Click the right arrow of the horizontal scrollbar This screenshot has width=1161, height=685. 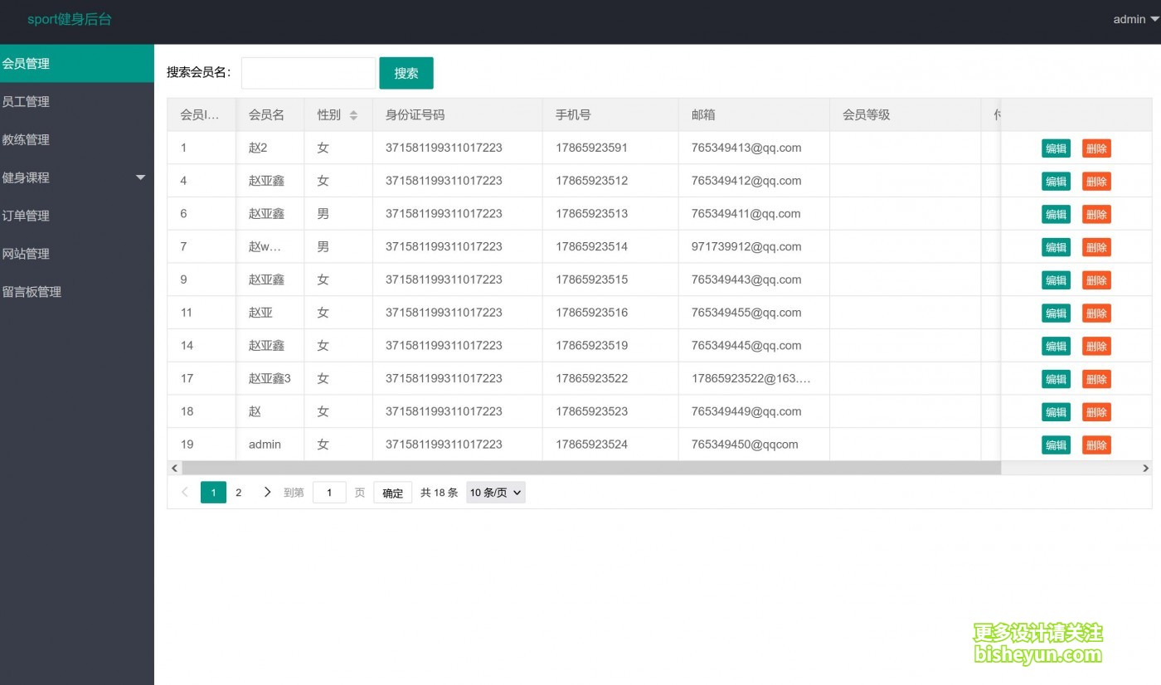1144,468
